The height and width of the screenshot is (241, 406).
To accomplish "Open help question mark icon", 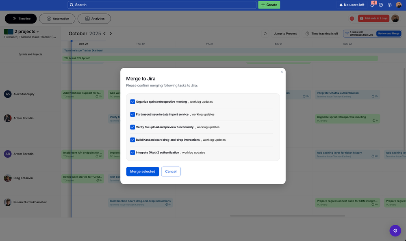I will coord(381,4).
